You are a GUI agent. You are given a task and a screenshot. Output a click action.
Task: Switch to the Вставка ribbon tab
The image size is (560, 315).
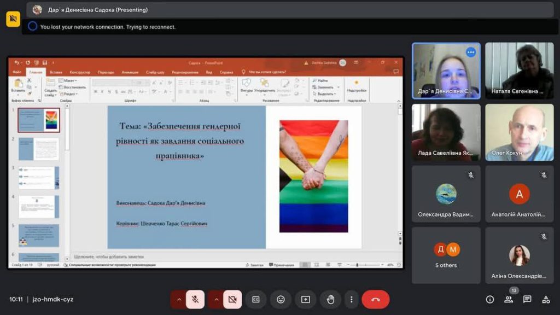point(56,72)
